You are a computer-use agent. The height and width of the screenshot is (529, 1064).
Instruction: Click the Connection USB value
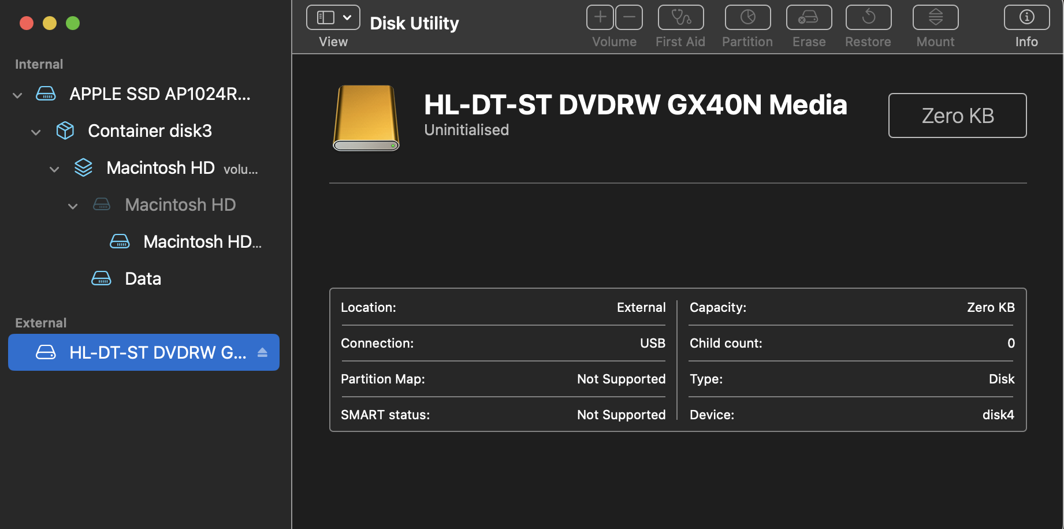[653, 343]
